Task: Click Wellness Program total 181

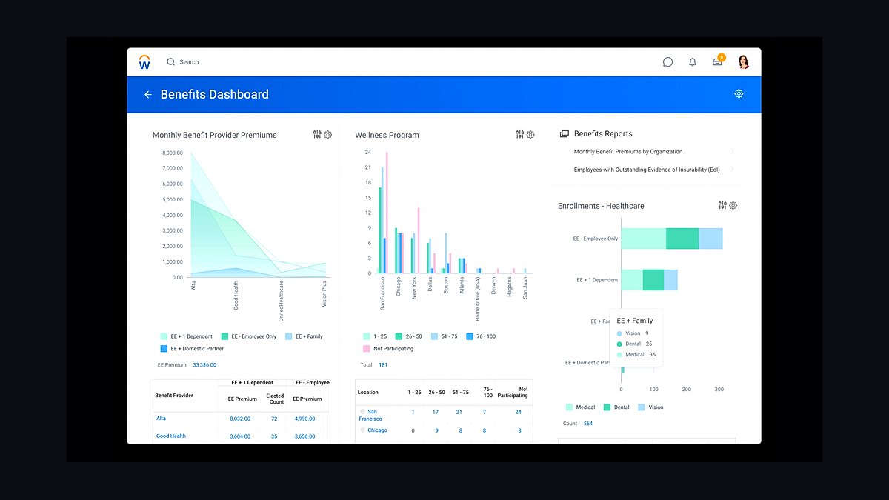Action: point(383,365)
